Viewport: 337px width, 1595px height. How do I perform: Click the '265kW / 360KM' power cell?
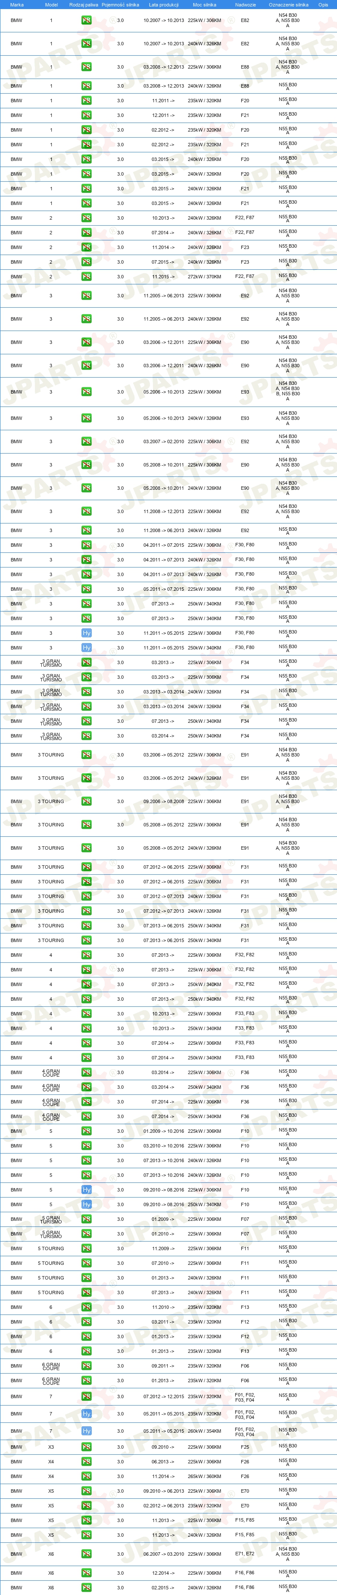coord(204,1476)
